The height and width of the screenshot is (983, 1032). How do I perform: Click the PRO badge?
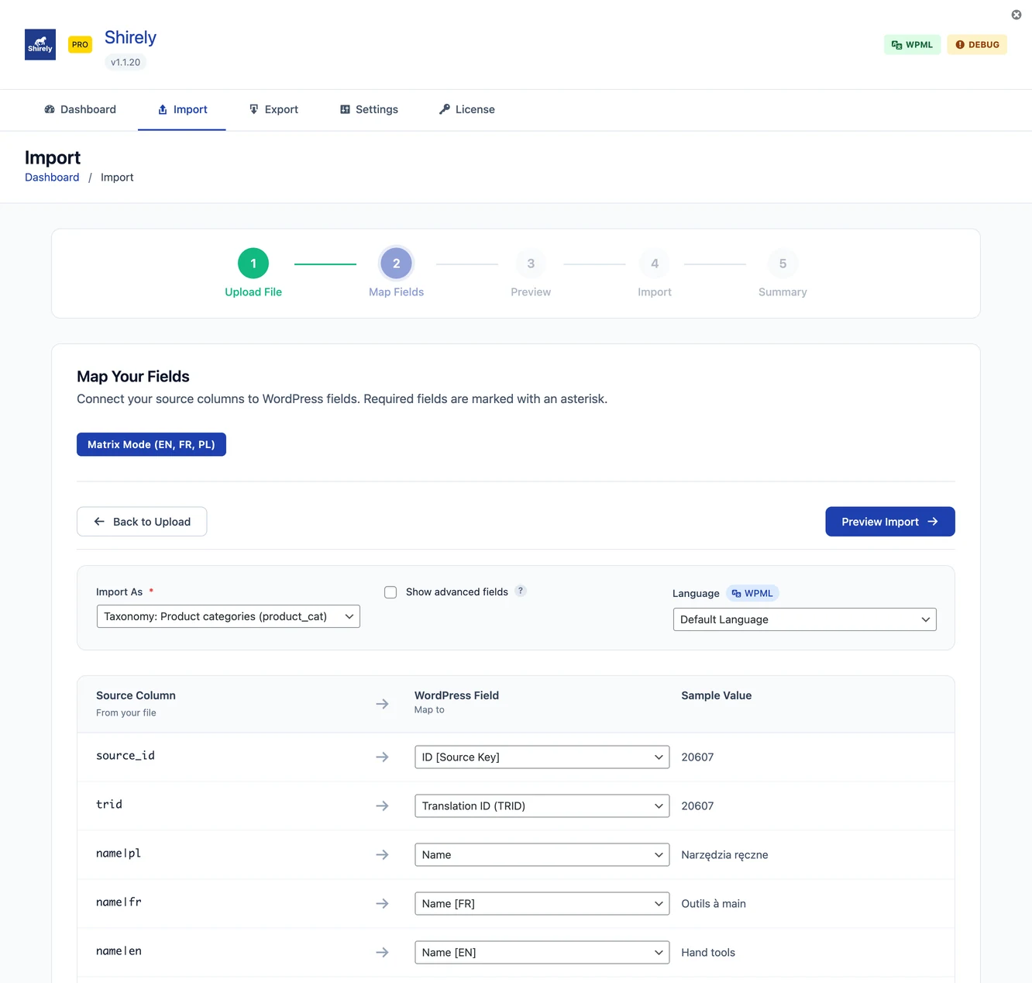pos(80,45)
